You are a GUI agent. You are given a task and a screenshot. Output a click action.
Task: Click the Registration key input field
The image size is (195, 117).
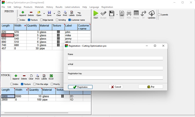point(115,78)
